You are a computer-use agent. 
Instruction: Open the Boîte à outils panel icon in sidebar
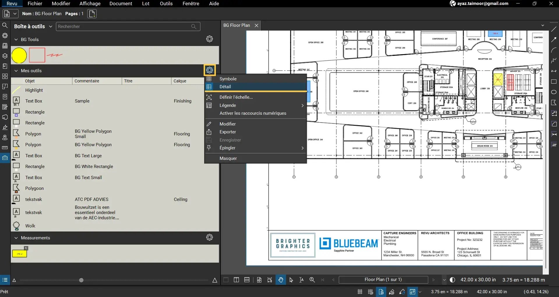(x=5, y=158)
